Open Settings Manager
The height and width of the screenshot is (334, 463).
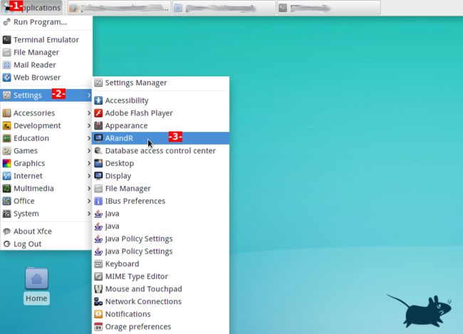pos(161,83)
